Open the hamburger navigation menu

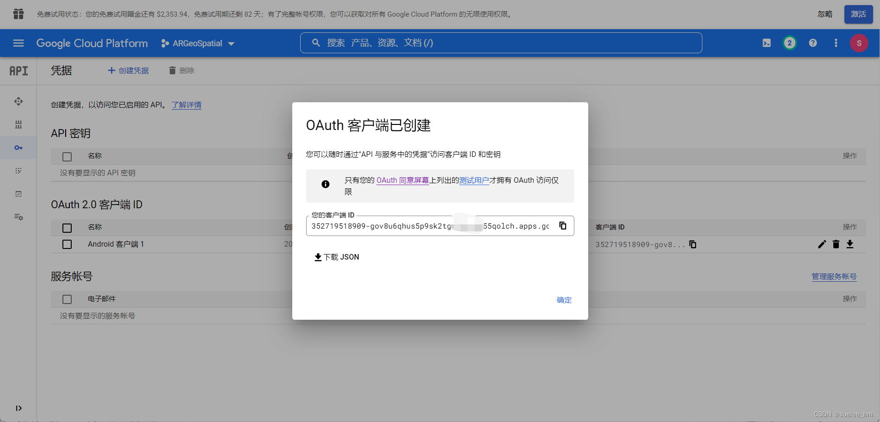pos(18,43)
